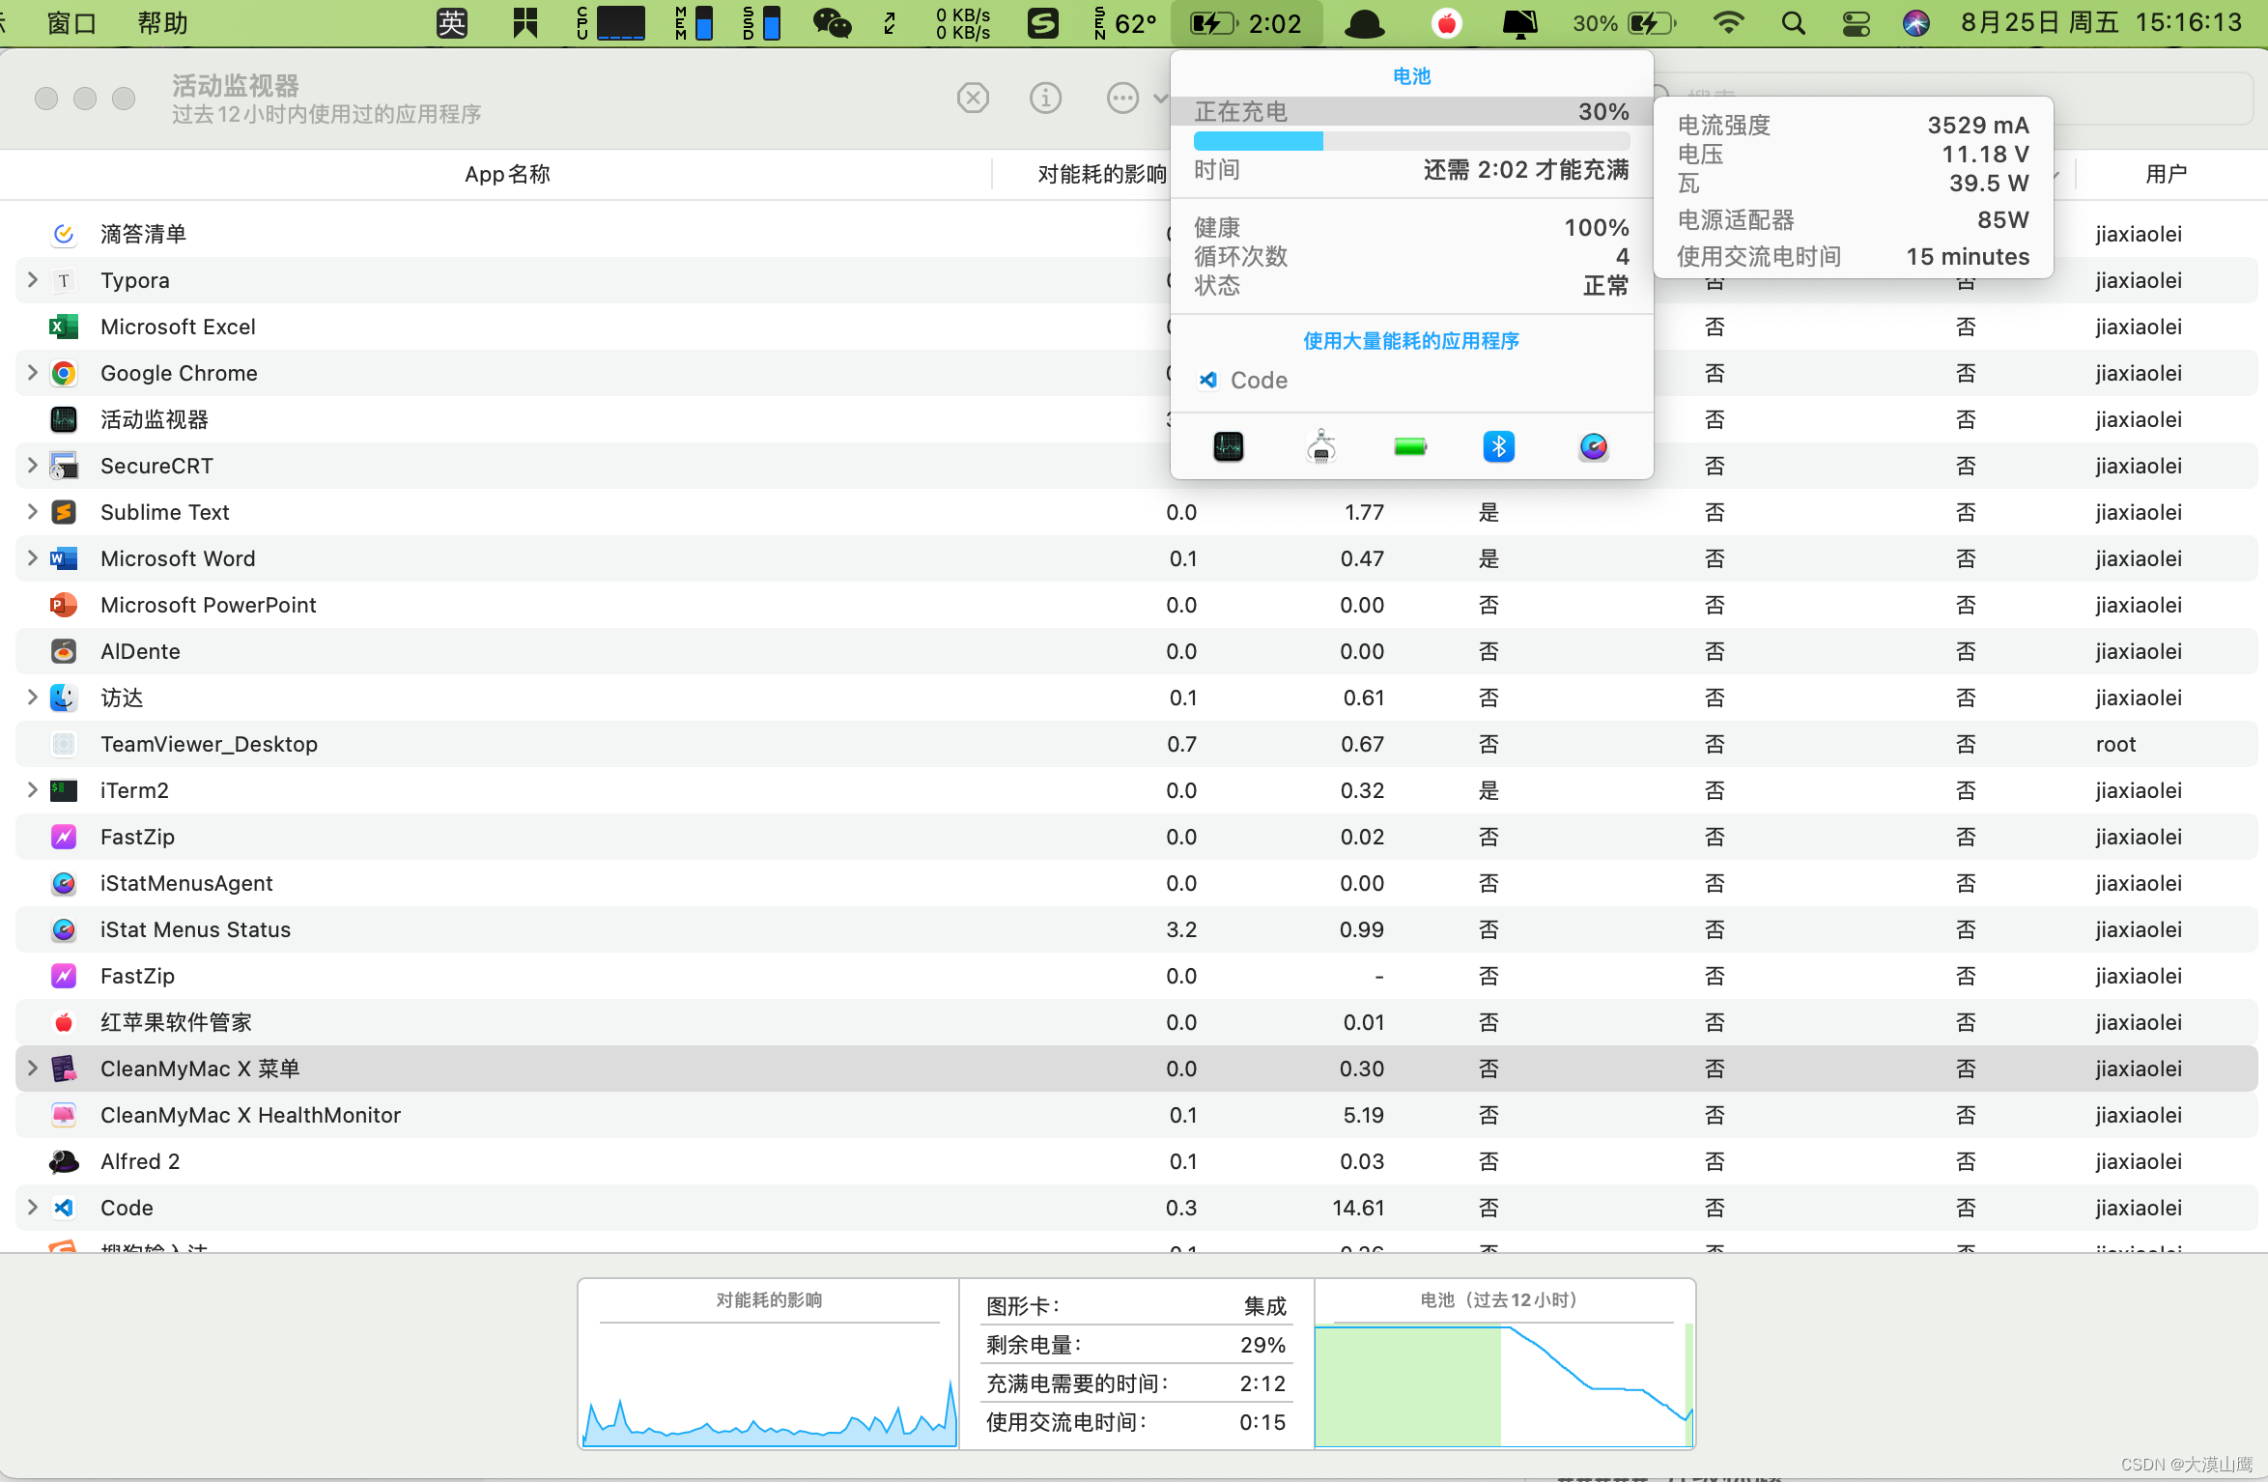Viewport: 2268px width, 1482px height.
Task: Click the system 30% battery menu item
Action: pos(1625,23)
